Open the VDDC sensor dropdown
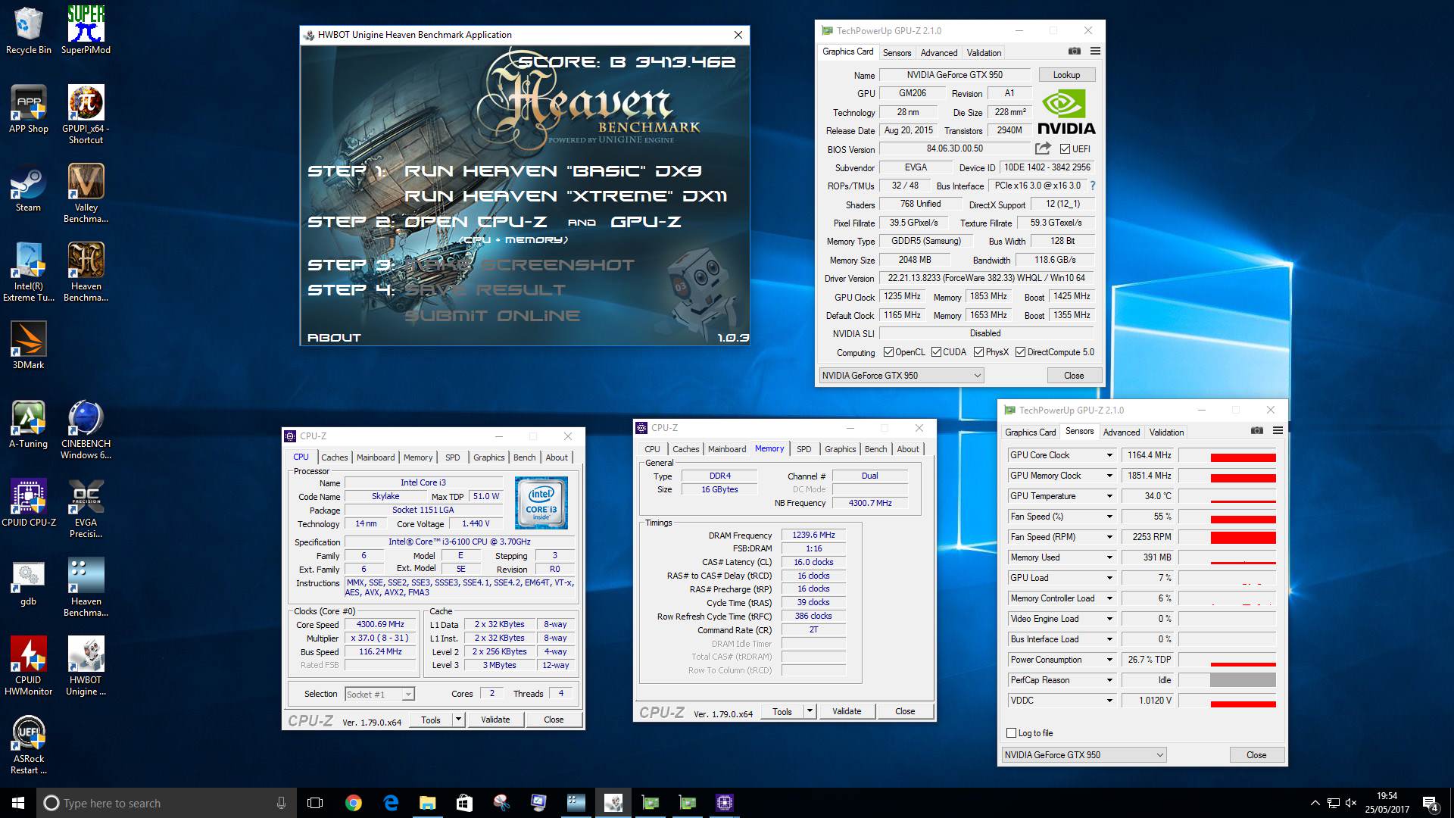This screenshot has height=818, width=1454. (x=1109, y=701)
